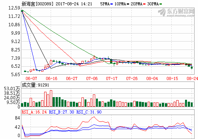
Task: Click the 9.99 price axis label
Action: (16, 33)
